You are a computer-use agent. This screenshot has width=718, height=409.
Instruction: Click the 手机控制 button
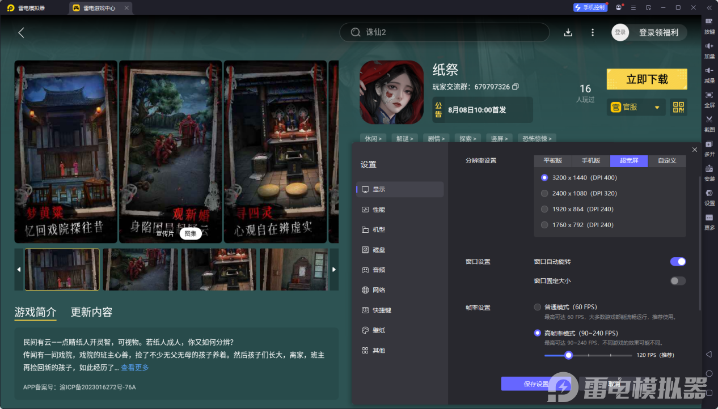(590, 7)
